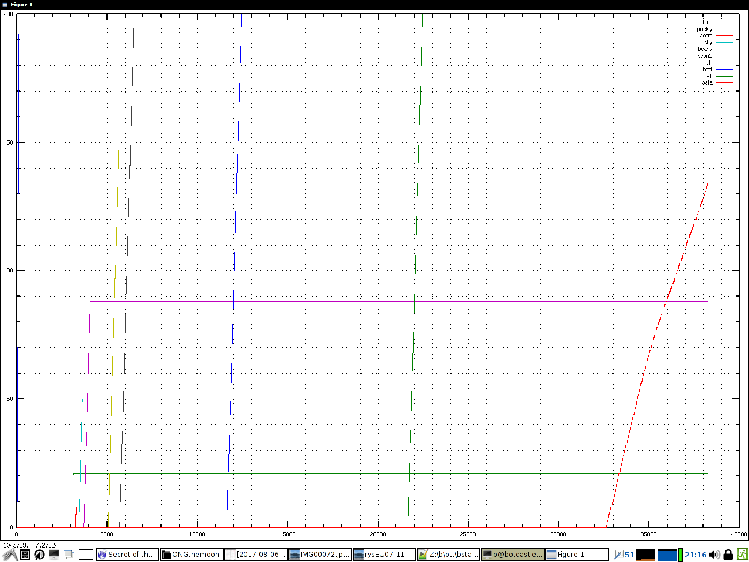Switch to the 'Secret of th...' browser window
The image size is (749, 562).
[127, 555]
